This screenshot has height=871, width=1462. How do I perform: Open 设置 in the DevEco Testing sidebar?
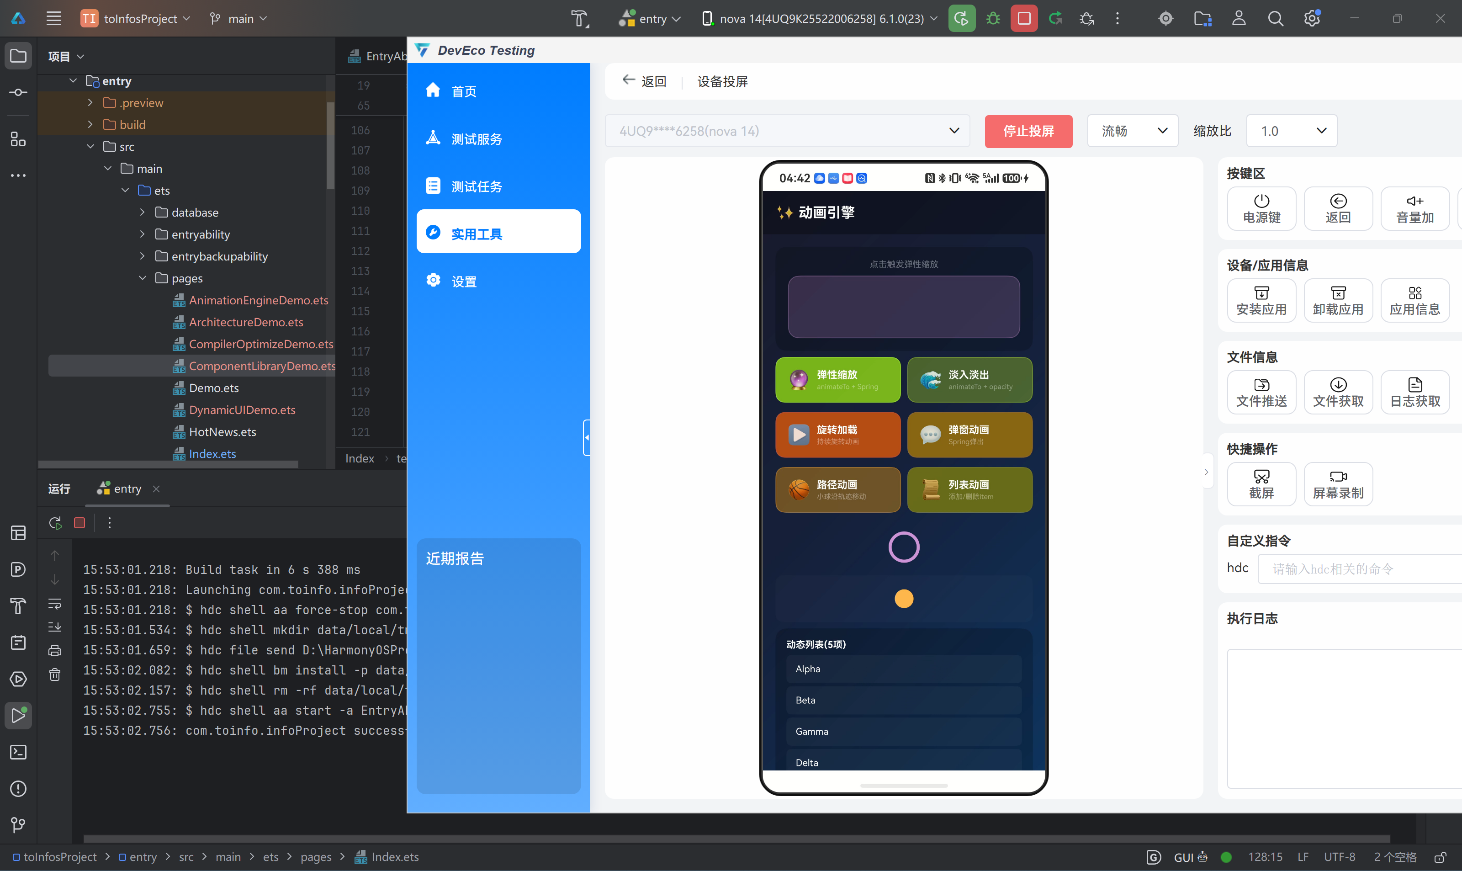click(498, 281)
